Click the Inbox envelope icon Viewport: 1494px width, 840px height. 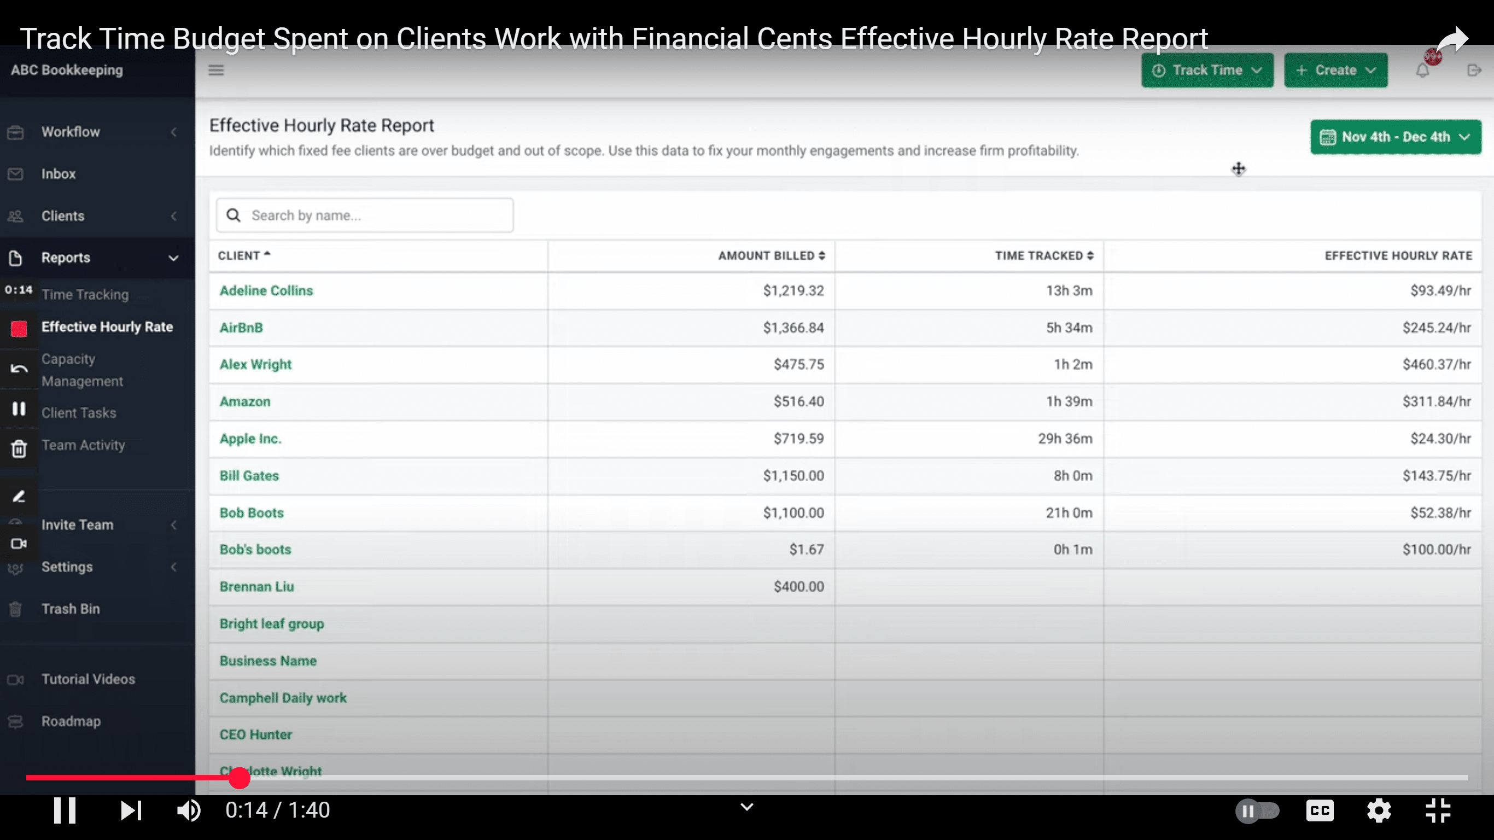pyautogui.click(x=16, y=174)
